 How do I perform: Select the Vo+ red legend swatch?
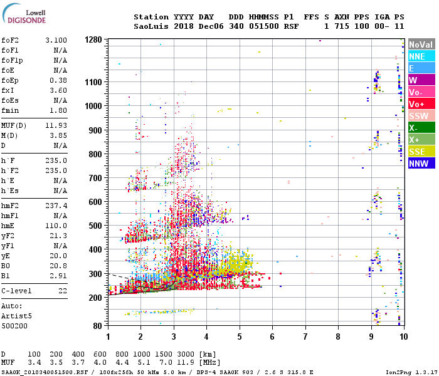[421, 104]
